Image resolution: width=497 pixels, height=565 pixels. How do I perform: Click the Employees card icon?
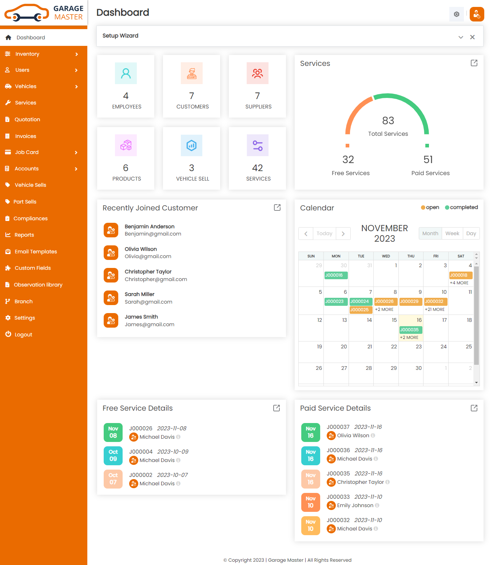click(126, 73)
